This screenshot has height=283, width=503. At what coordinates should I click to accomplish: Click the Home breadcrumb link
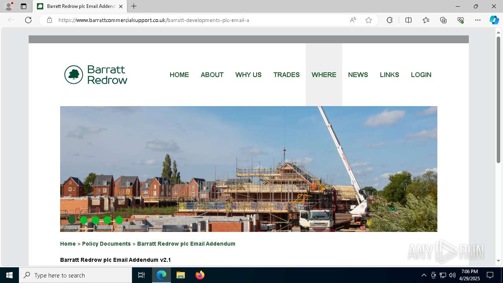click(68, 244)
